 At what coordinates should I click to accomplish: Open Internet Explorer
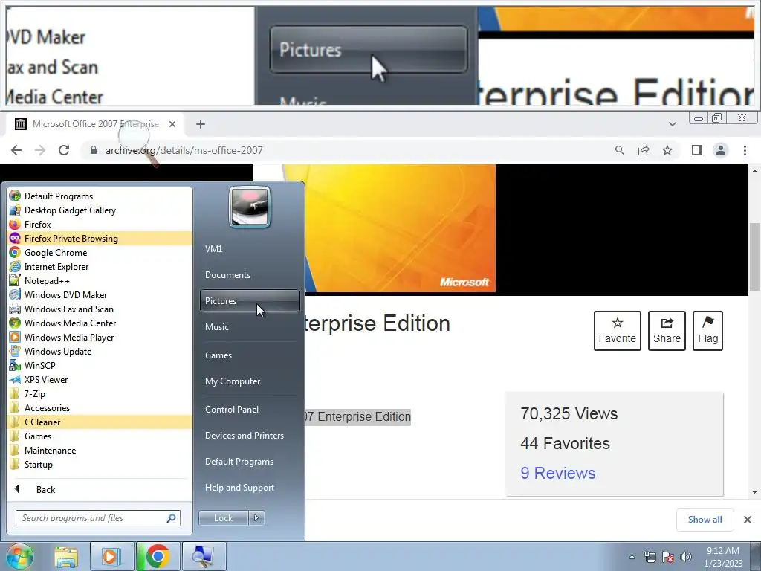click(x=100, y=267)
